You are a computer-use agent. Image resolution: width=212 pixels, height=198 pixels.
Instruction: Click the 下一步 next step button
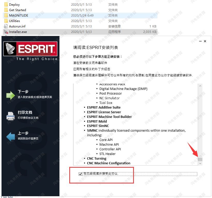[29, 94]
